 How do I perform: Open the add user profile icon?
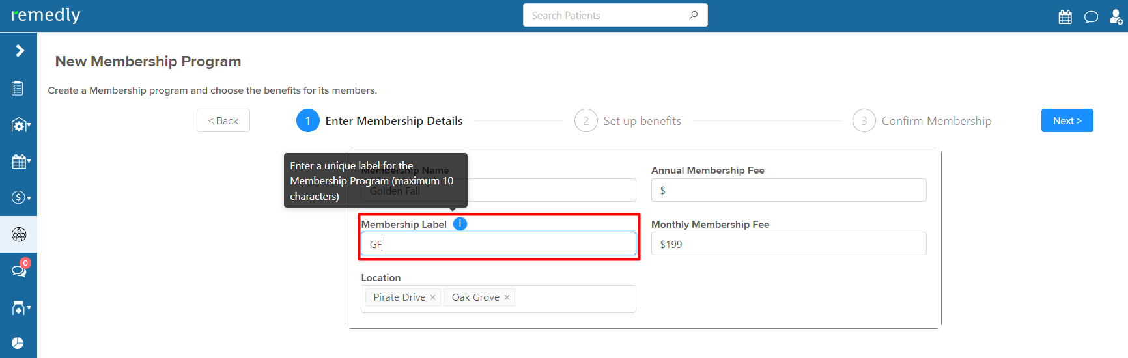click(x=1116, y=17)
